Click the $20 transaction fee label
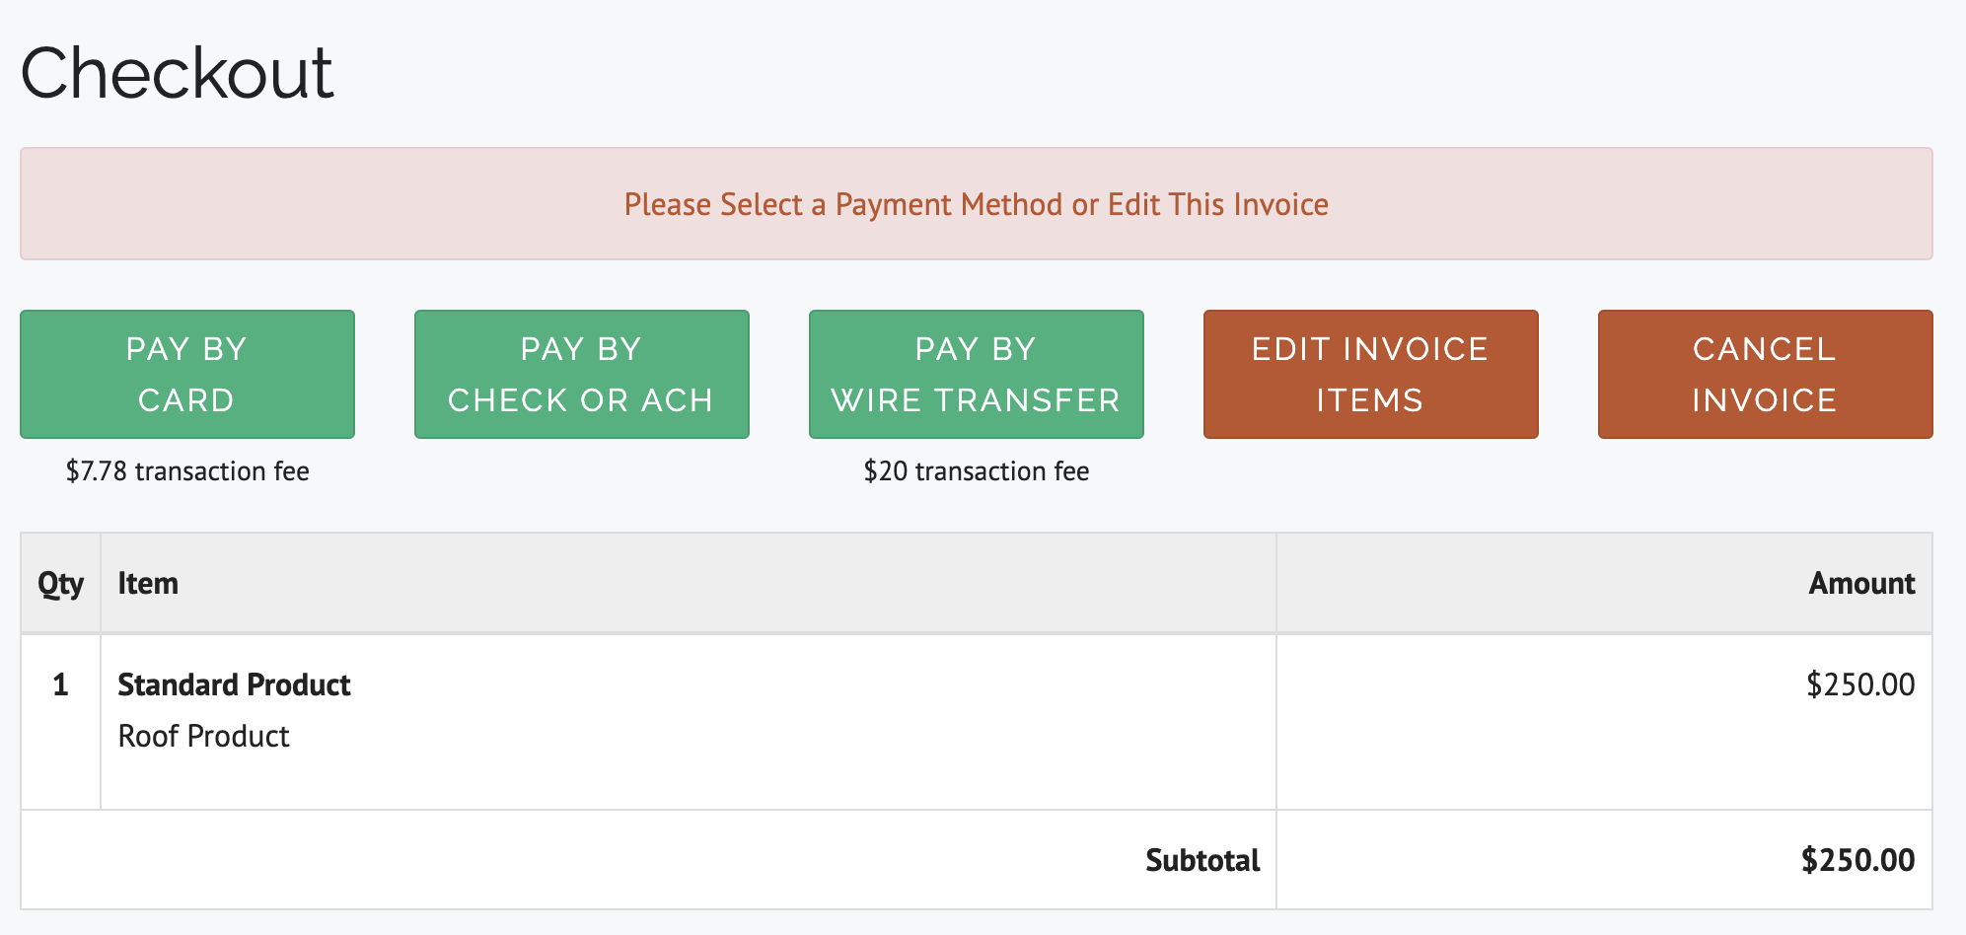Viewport: 1966px width, 935px height. (976, 471)
